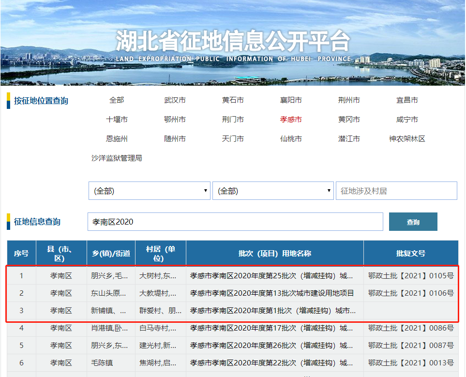Open row 6 第22批次 project entry
This screenshot has width=466, height=377.
tap(271, 362)
